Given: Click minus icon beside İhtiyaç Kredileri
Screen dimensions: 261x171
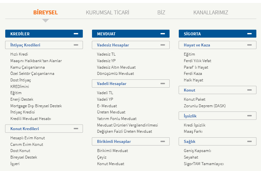Looking at the screenshot, I should coord(76,45).
